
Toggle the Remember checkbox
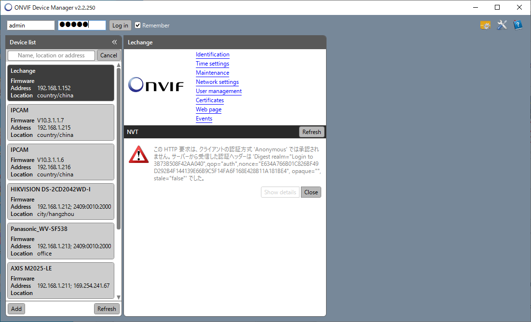(138, 25)
